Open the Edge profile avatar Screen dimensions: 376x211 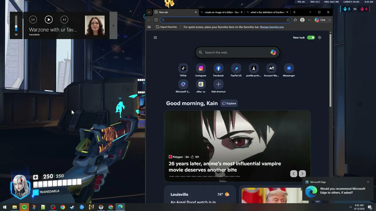[x=302, y=20]
